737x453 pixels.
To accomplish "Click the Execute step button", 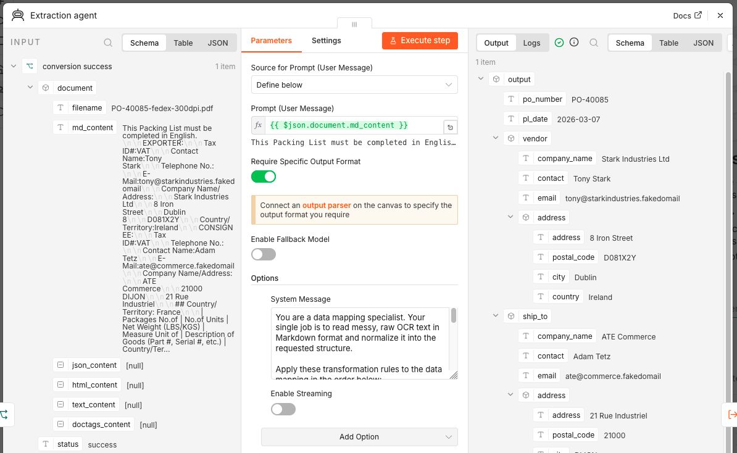I will coord(420,41).
